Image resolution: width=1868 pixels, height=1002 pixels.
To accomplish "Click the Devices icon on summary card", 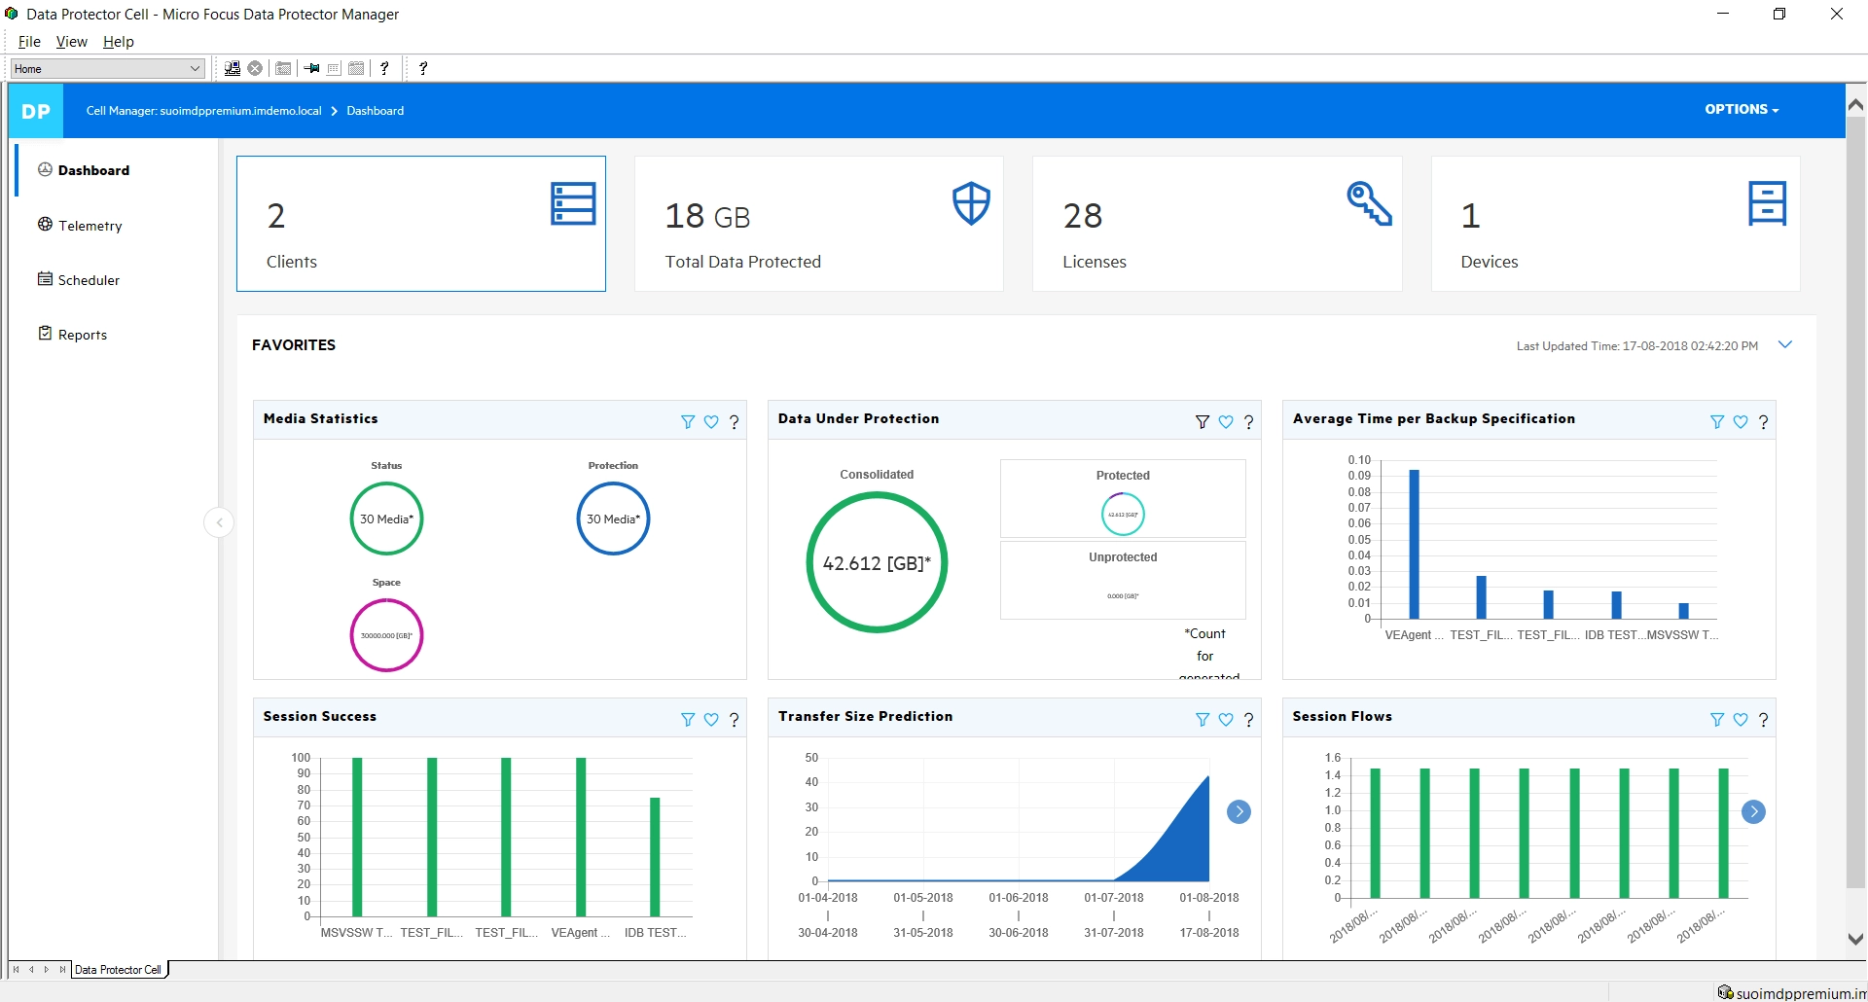I will (x=1767, y=204).
